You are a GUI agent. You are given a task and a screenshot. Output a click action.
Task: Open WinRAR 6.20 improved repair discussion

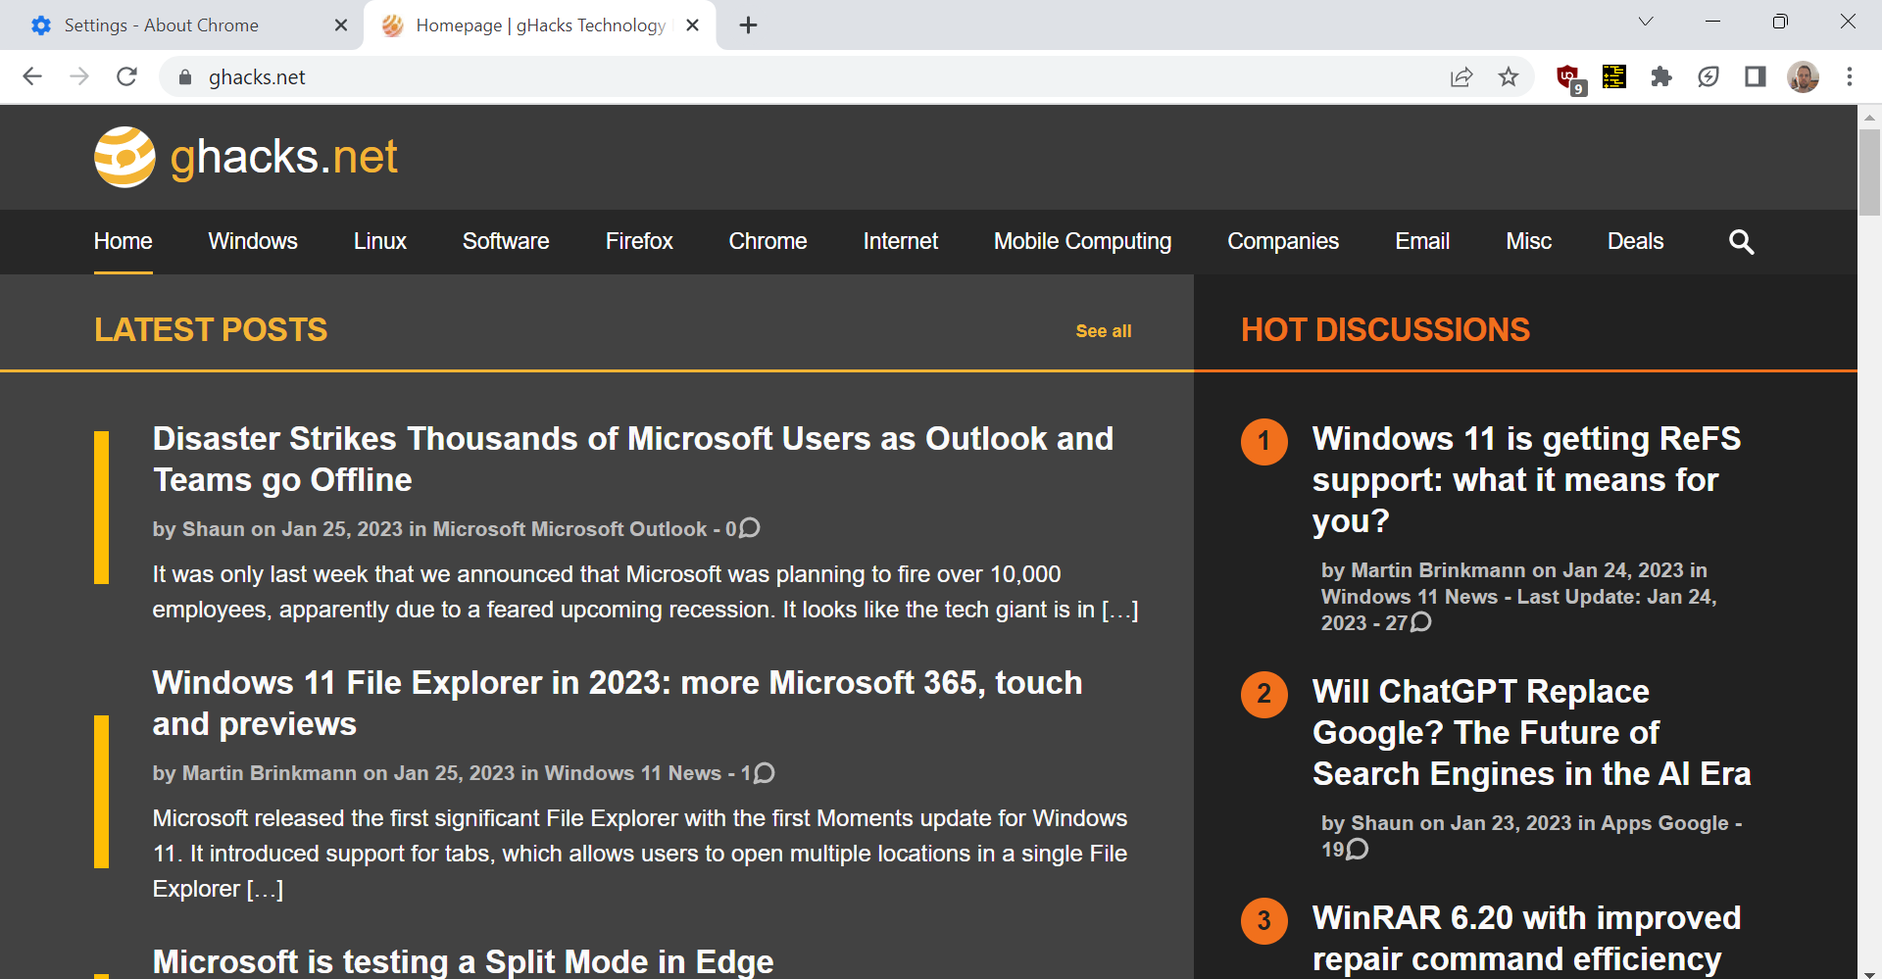pyautogui.click(x=1526, y=939)
